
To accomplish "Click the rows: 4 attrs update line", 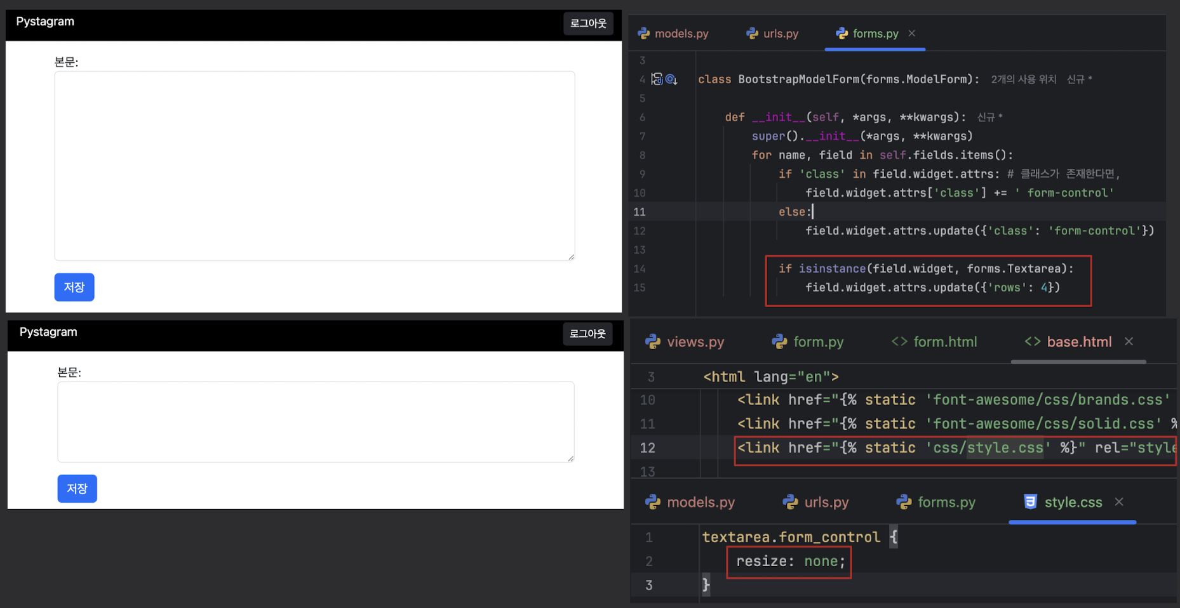I will 932,287.
